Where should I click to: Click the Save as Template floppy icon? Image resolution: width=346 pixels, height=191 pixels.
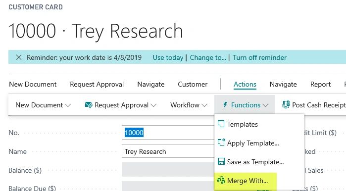(221, 161)
